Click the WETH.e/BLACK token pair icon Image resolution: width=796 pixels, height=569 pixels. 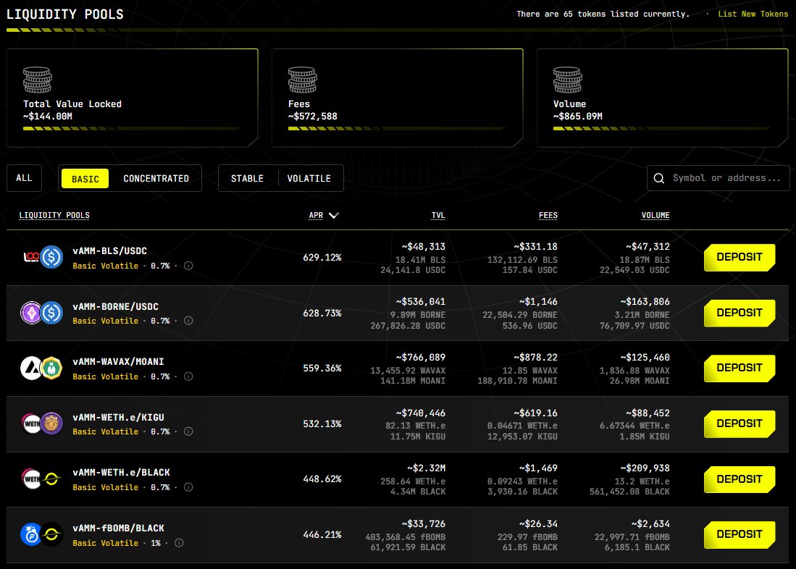(42, 479)
